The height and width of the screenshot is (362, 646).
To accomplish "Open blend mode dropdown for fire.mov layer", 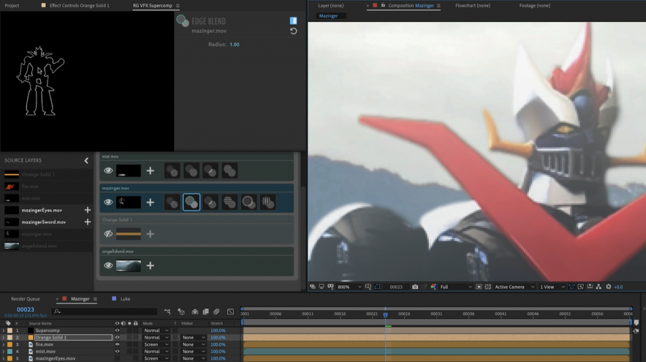I will pos(156,345).
